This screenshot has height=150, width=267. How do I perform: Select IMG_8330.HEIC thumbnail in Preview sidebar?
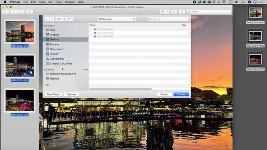20,32
